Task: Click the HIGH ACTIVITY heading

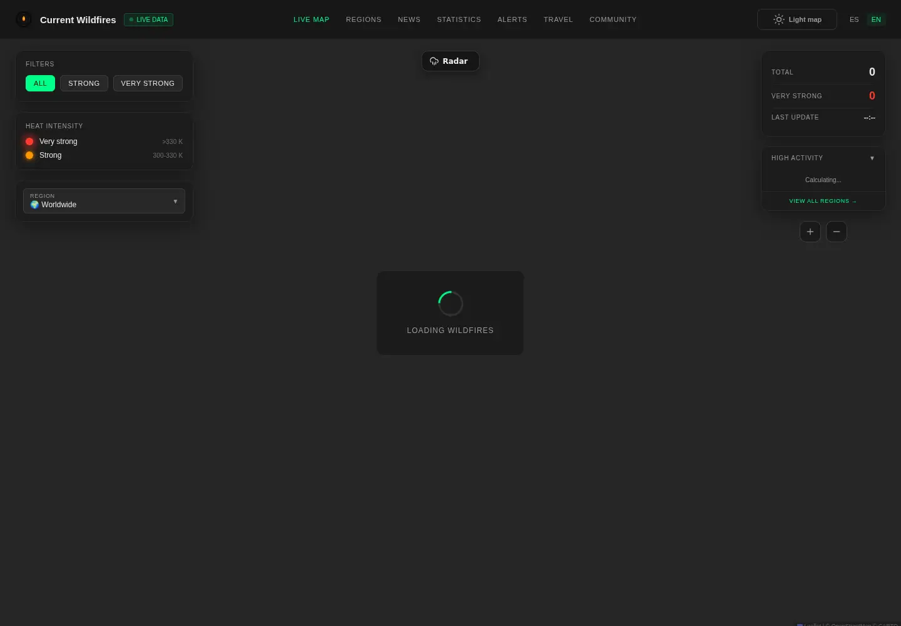Action: tap(797, 158)
